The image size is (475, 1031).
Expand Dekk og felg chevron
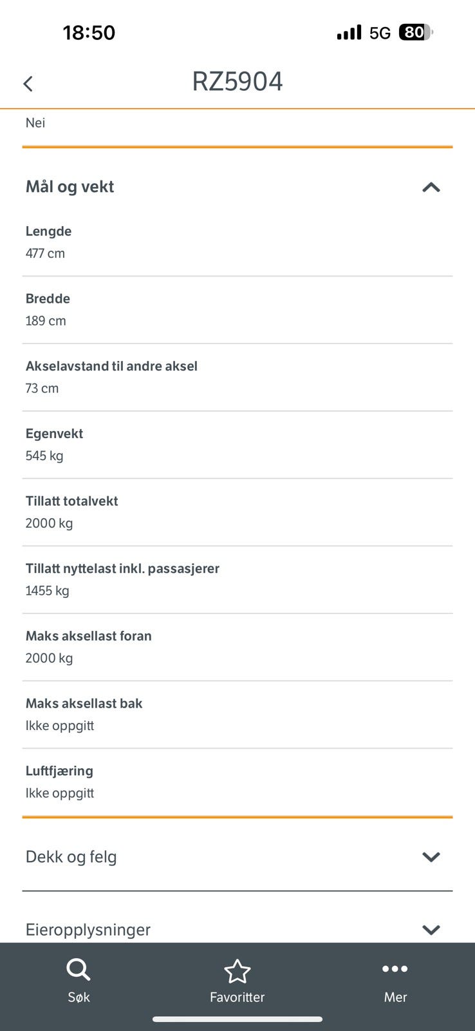tap(431, 856)
